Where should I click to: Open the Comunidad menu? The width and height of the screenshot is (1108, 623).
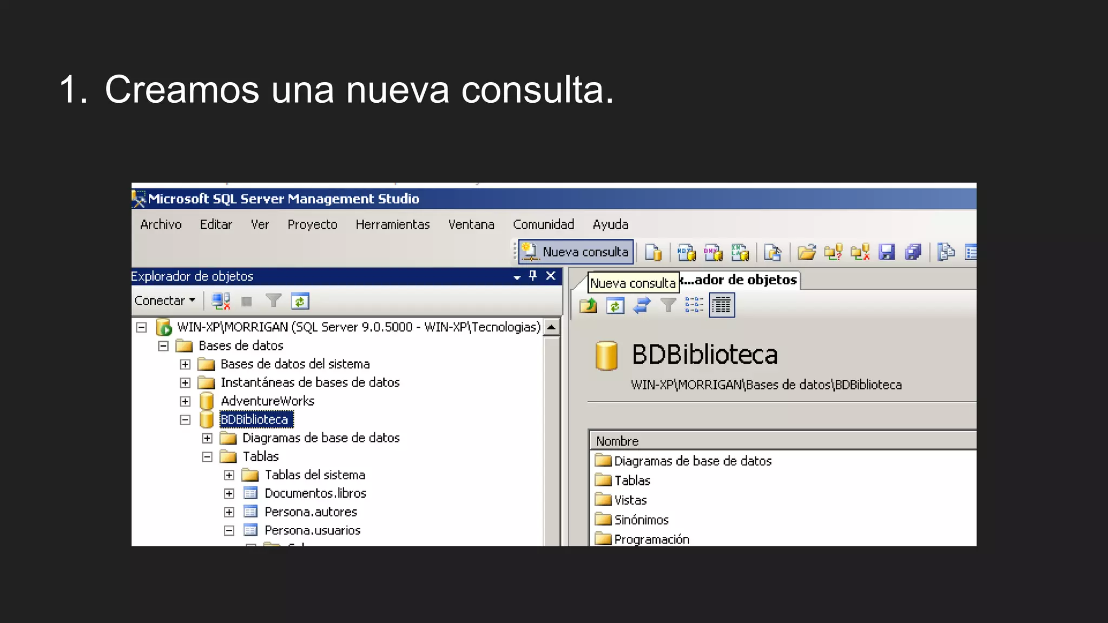click(x=543, y=224)
